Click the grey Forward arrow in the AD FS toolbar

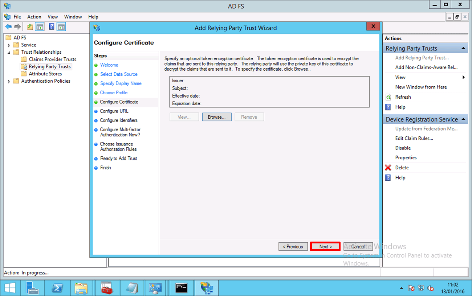point(17,26)
